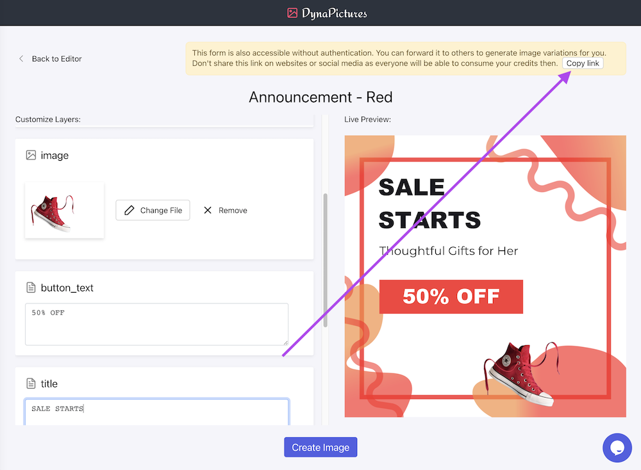The width and height of the screenshot is (641, 470).
Task: Click the yellow authentication notice text
Action: pos(399,58)
